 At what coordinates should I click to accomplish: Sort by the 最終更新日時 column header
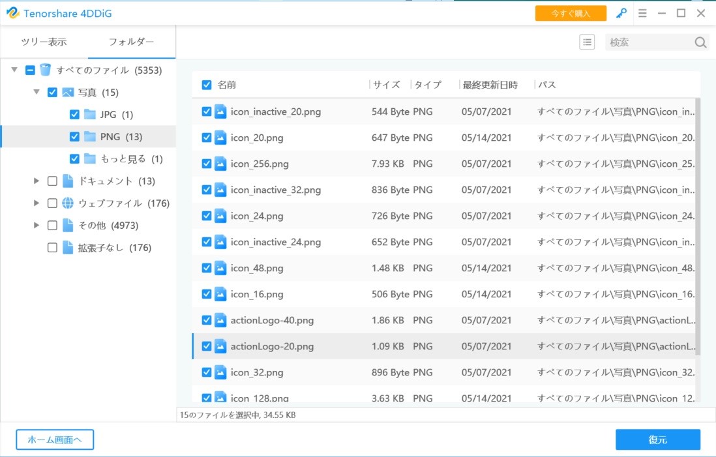(x=490, y=85)
